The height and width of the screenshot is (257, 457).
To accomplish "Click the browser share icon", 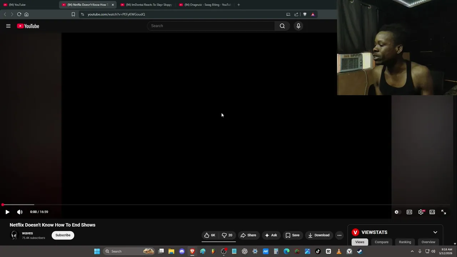I will coord(296,14).
